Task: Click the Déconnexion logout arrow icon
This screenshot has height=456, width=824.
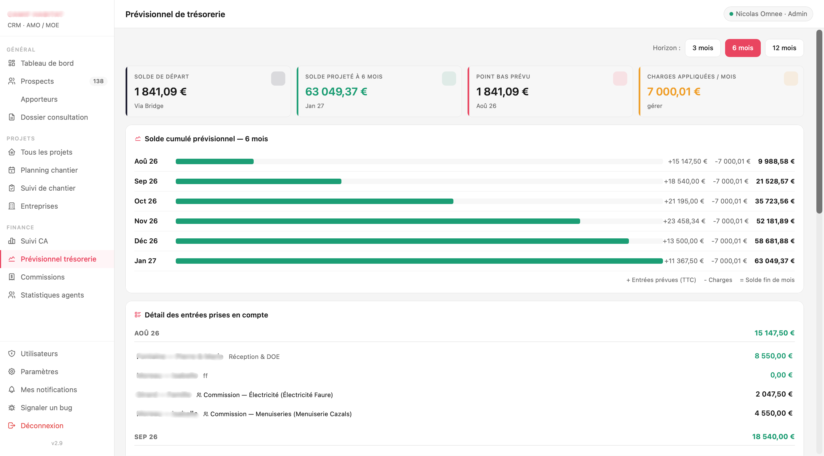Action: pyautogui.click(x=12, y=425)
